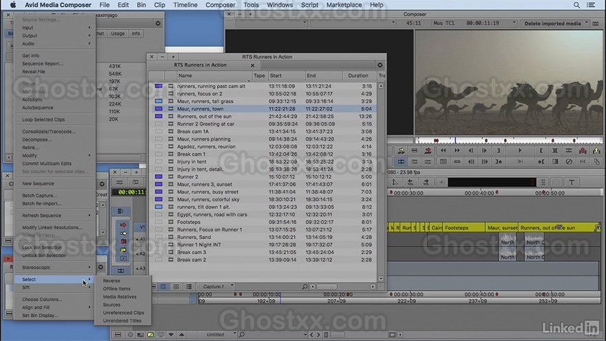Click the Title tool T button
This screenshot has width=606, height=341.
(572, 182)
